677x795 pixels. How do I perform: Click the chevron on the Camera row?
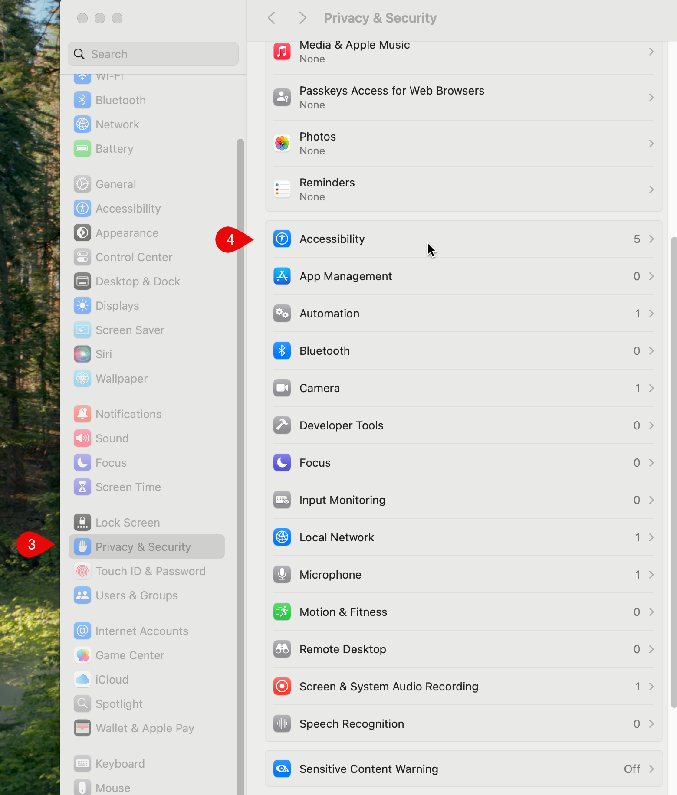click(x=651, y=388)
